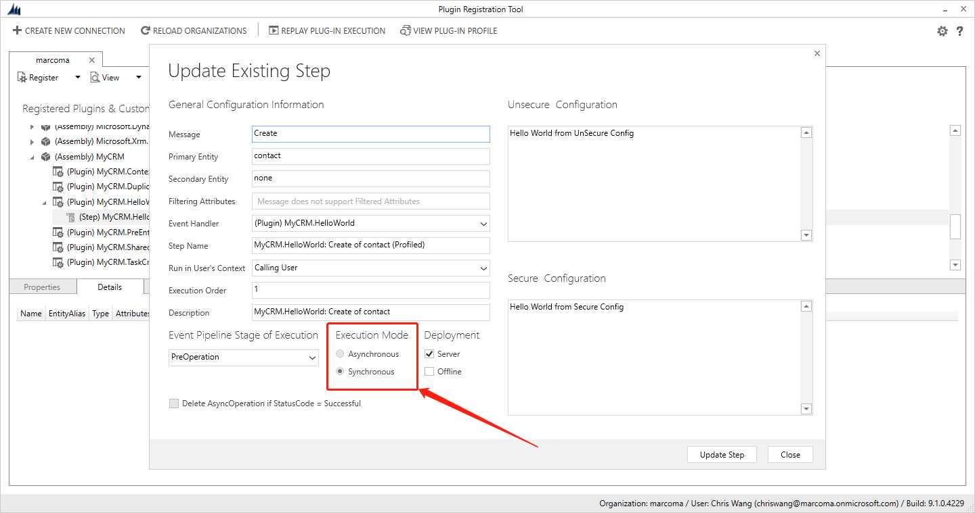Viewport: 975px width, 513px height.
Task: Click the MyCRM.HelloW plugin icon
Action: point(58,202)
